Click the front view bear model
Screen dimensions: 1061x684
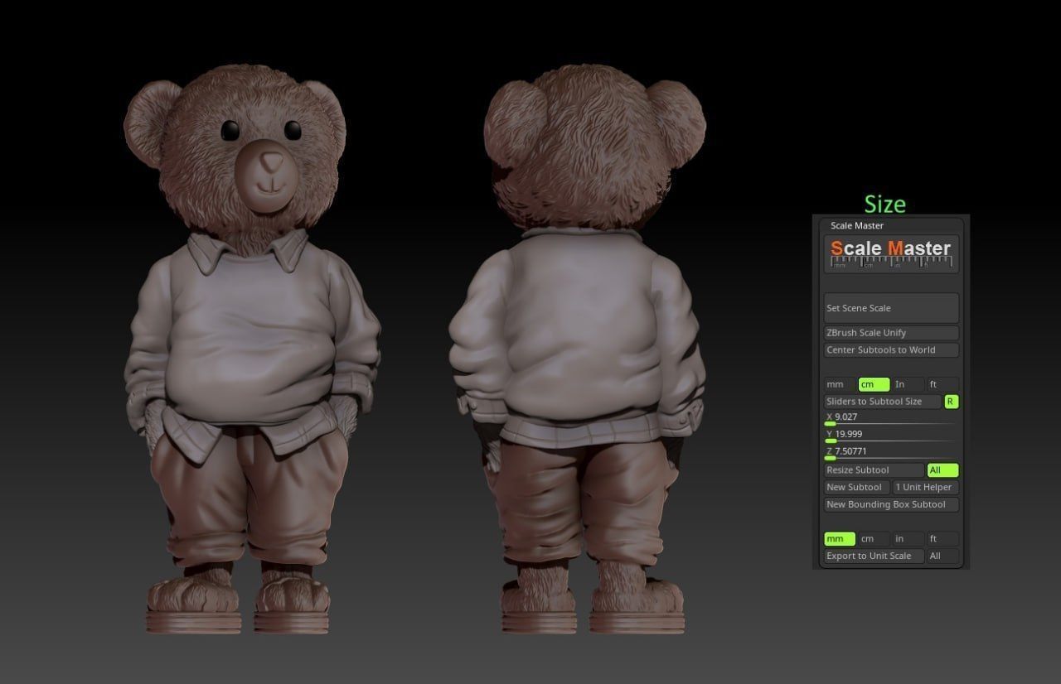[251, 350]
